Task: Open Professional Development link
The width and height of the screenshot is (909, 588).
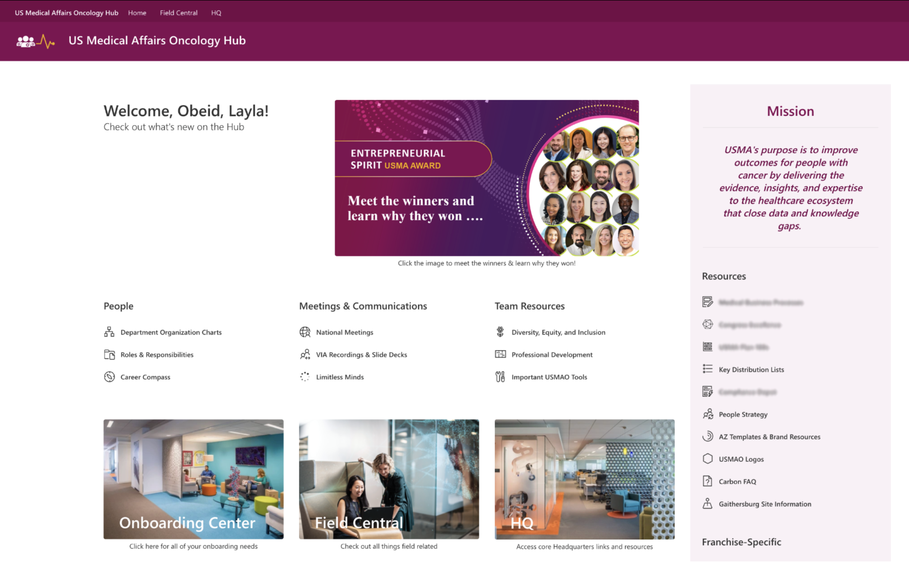Action: 552,355
